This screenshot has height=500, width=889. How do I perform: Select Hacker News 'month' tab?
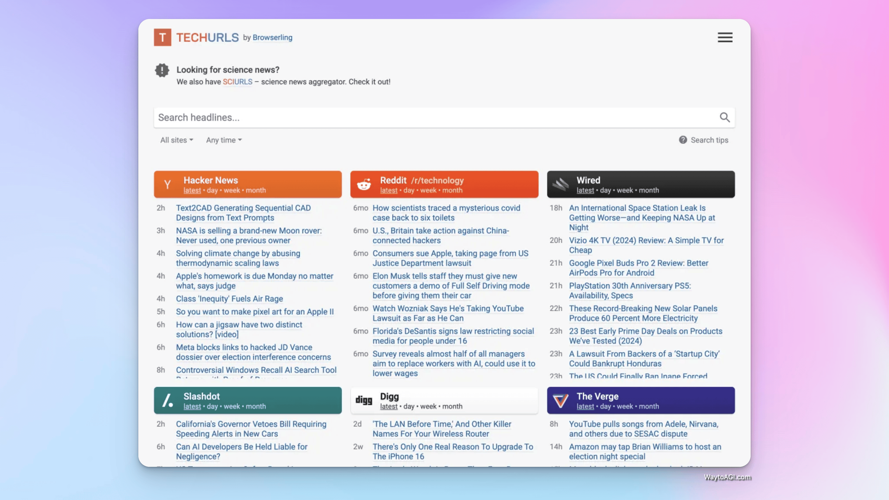pyautogui.click(x=256, y=190)
